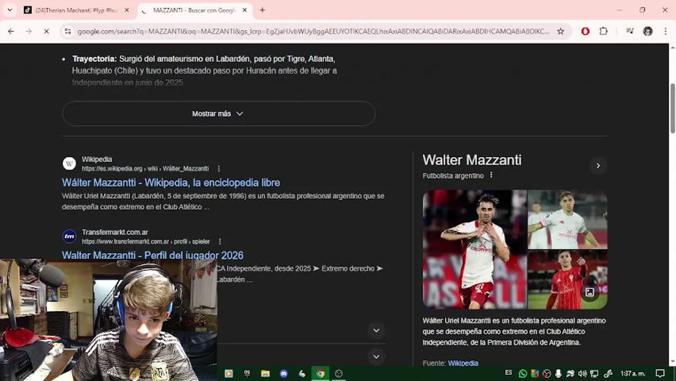676x381 pixels.
Task: Click the Walter Mazzanti panel title
Action: 472,160
